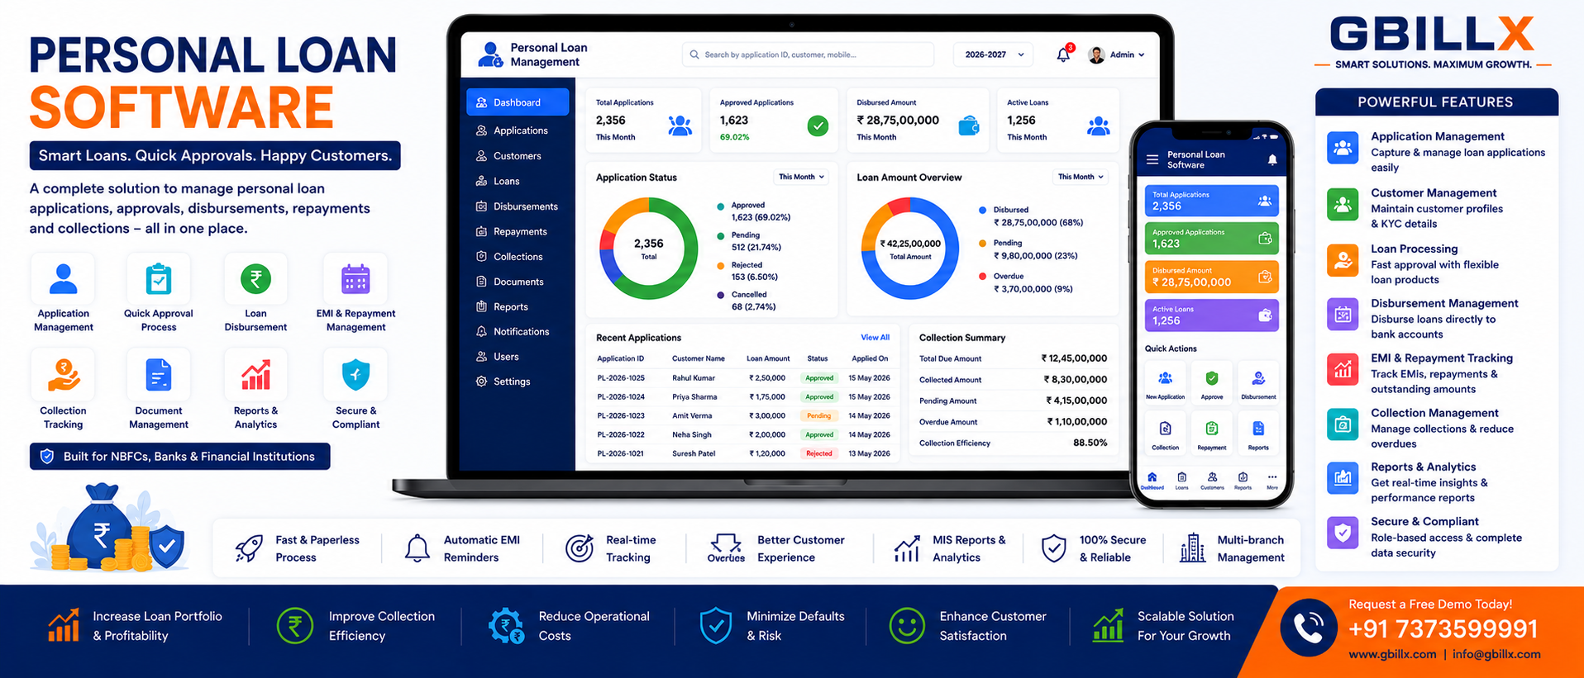Click the Loan Processing orange feature icon
This screenshot has height=678, width=1584.
pos(1343,260)
